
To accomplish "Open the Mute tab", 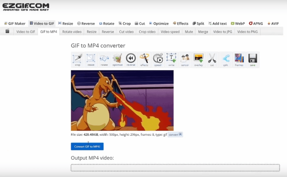I will pyautogui.click(x=189, y=32).
